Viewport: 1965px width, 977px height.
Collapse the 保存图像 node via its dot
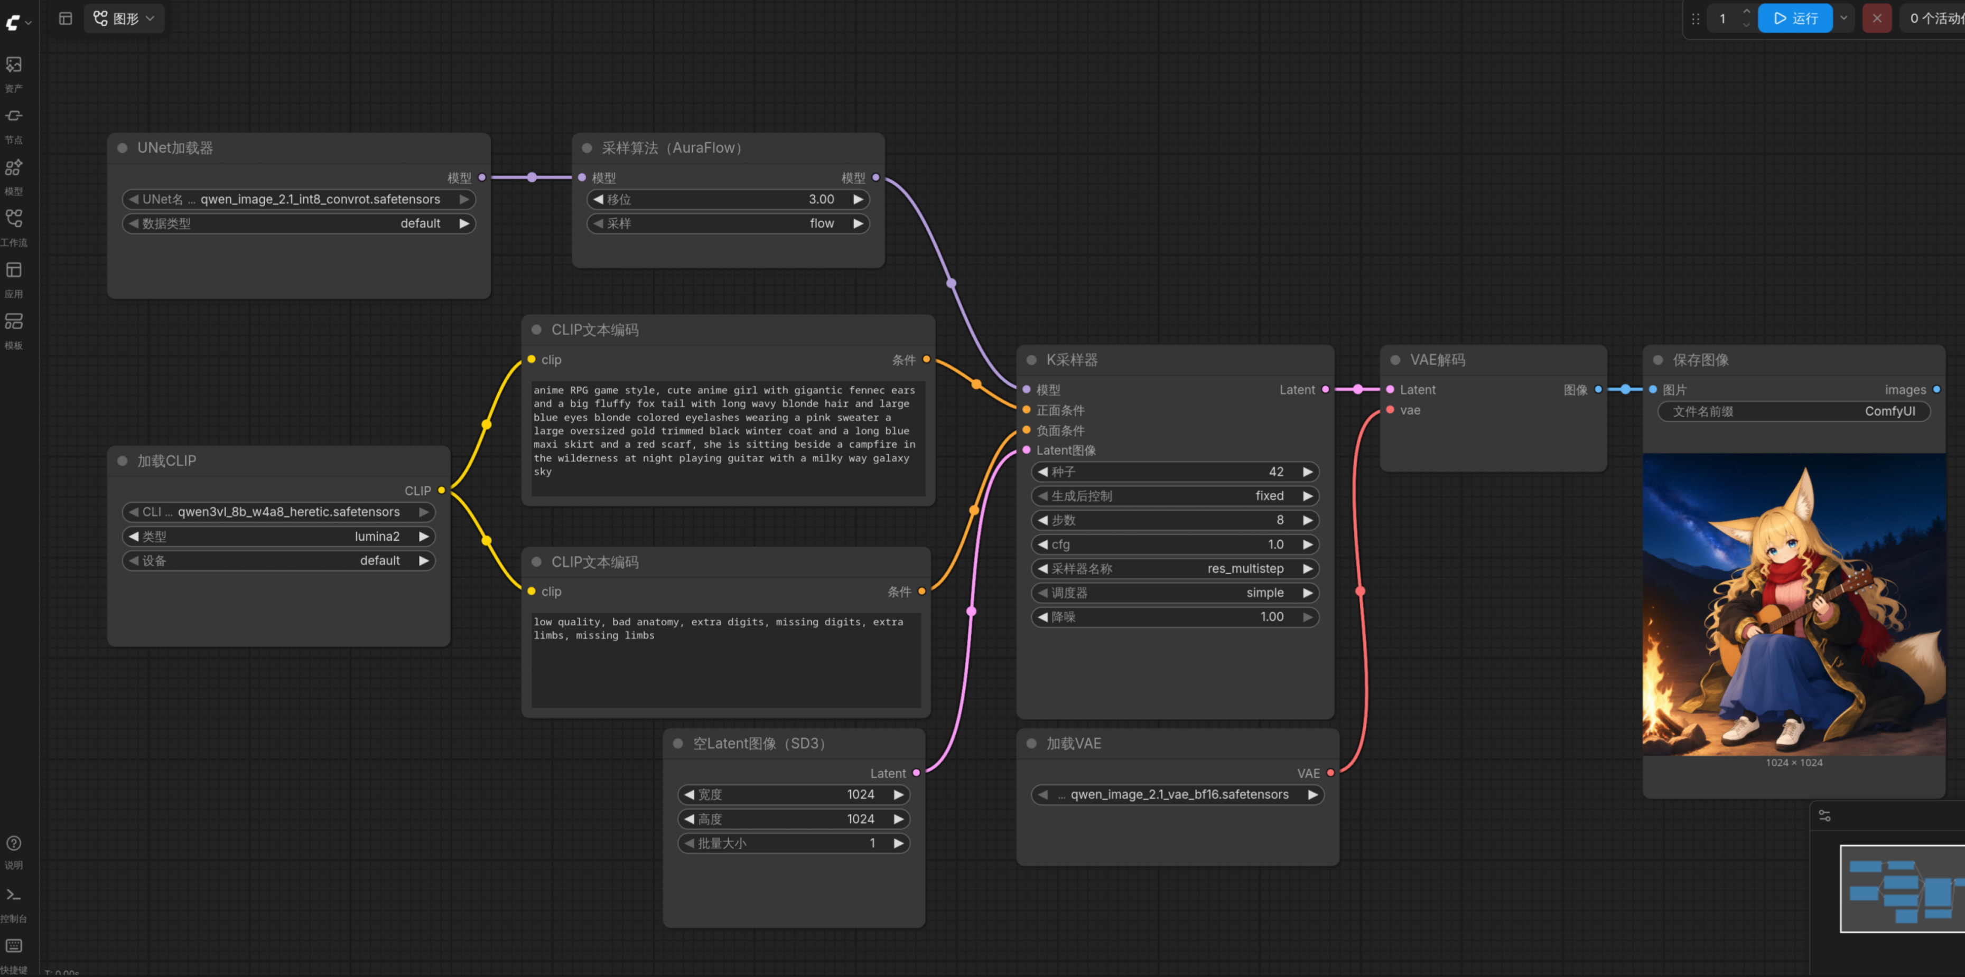click(1657, 360)
